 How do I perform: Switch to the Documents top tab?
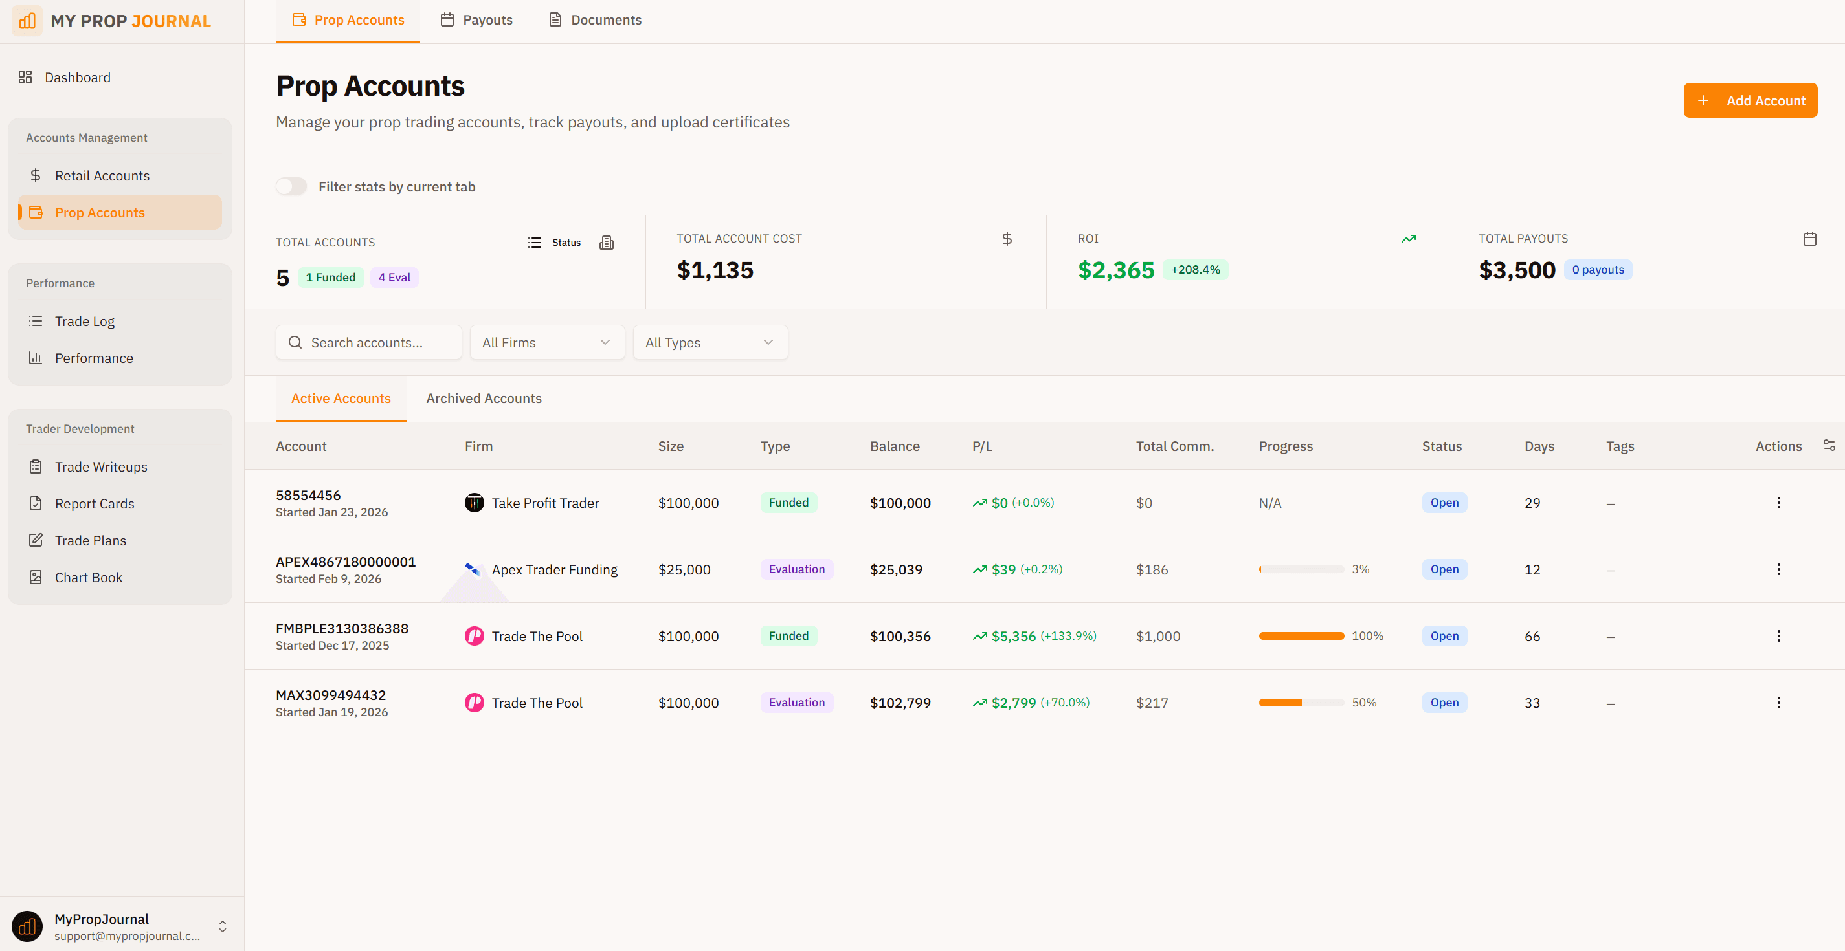(595, 20)
